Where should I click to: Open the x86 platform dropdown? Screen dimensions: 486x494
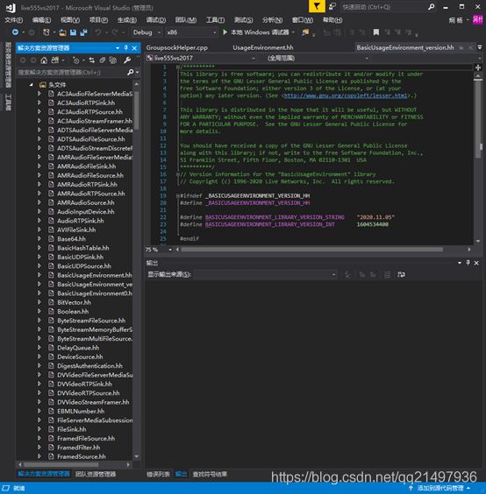191,32
